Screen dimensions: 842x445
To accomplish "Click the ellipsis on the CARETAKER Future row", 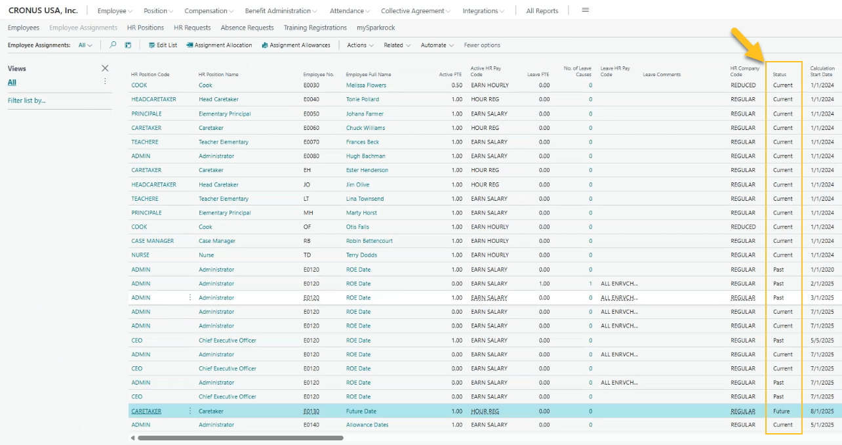I will click(190, 410).
